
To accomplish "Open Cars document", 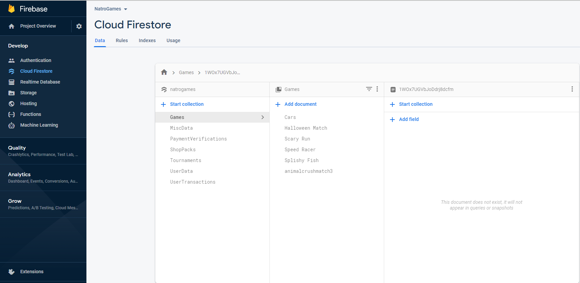I will click(327, 117).
